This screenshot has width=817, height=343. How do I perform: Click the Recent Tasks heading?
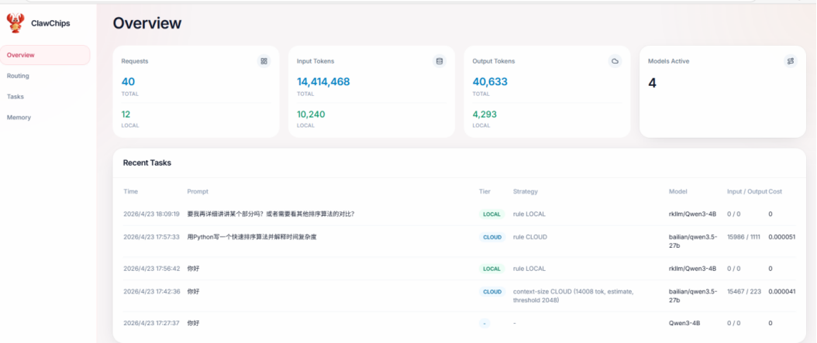pyautogui.click(x=147, y=163)
